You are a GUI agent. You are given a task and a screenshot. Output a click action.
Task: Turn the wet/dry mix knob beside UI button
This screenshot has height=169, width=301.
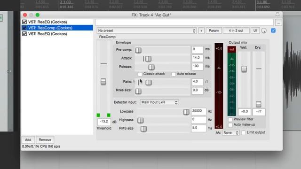[264, 31]
